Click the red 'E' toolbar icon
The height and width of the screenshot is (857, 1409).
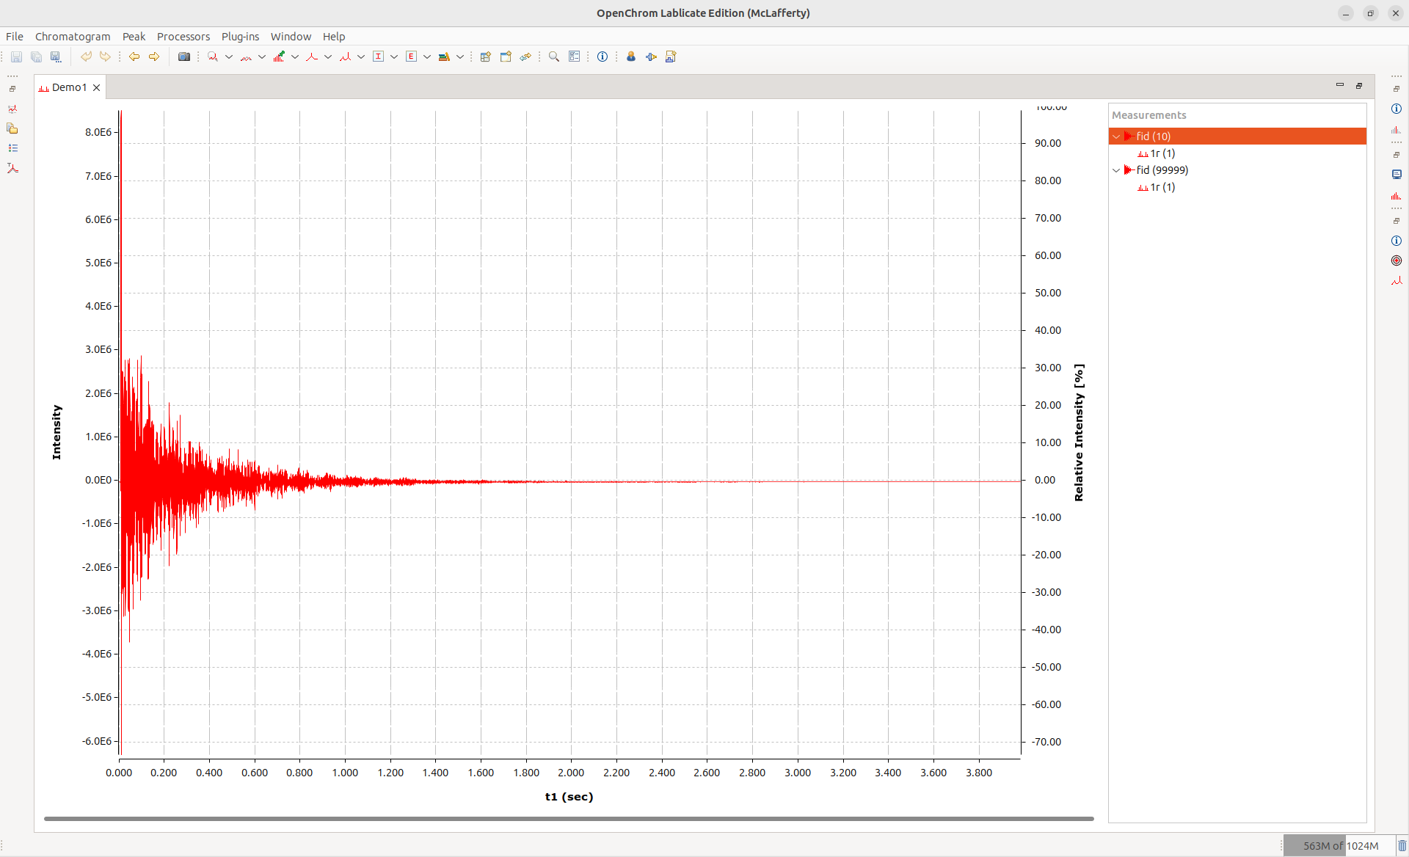[x=411, y=56]
